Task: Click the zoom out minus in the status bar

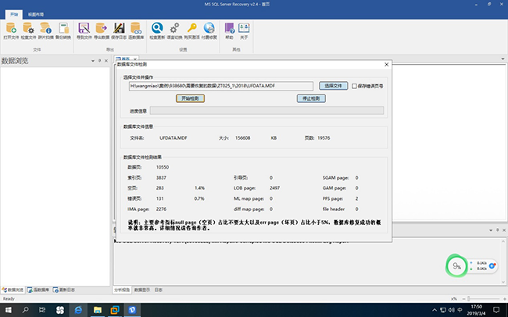Action: 463,298
